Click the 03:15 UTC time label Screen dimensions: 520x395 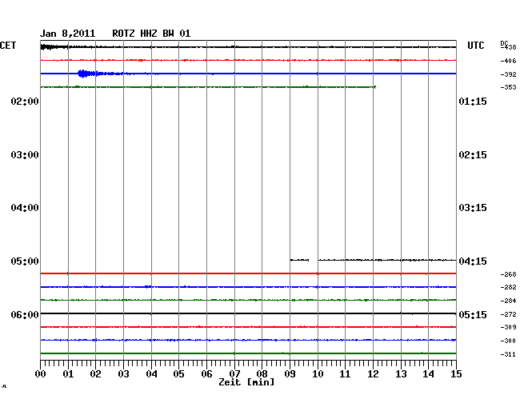(x=473, y=208)
